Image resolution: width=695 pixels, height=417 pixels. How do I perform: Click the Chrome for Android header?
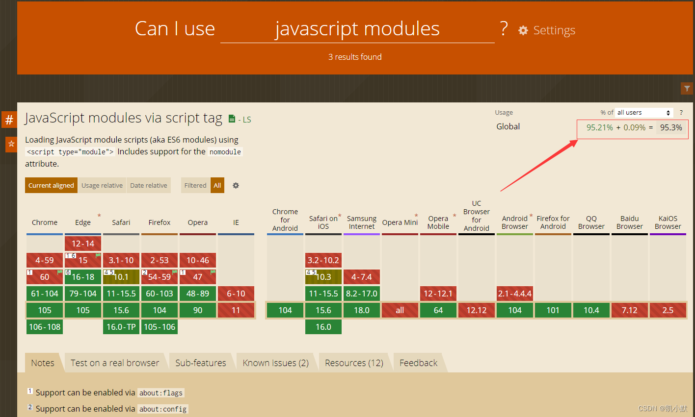click(285, 220)
